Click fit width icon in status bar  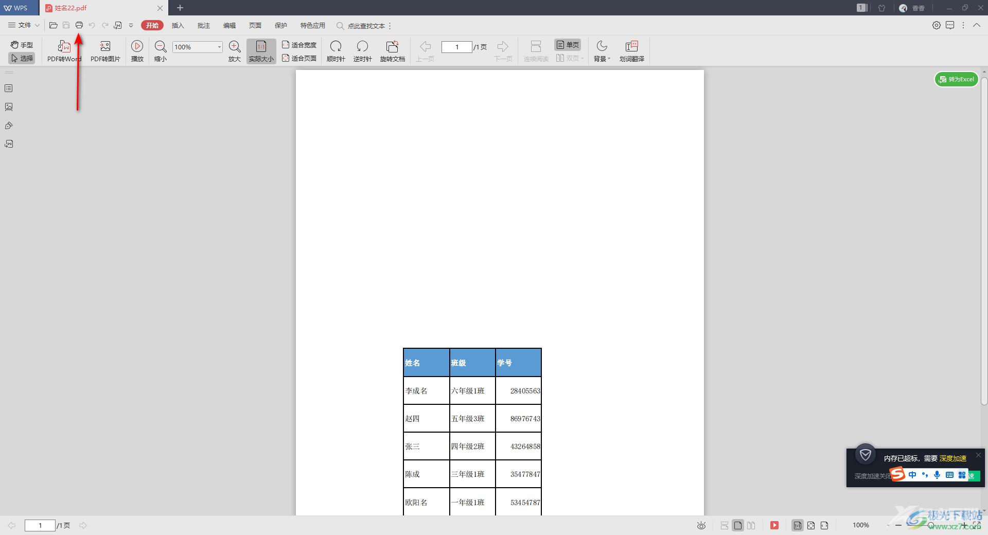pyautogui.click(x=824, y=525)
